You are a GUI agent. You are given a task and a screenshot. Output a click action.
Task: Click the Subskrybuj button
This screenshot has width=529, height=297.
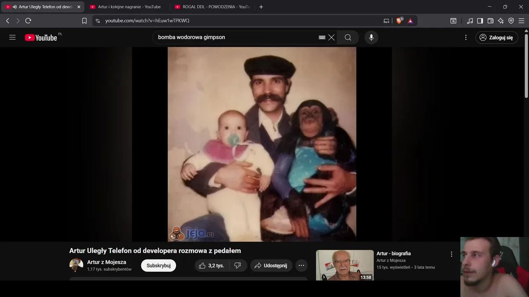coord(159,266)
